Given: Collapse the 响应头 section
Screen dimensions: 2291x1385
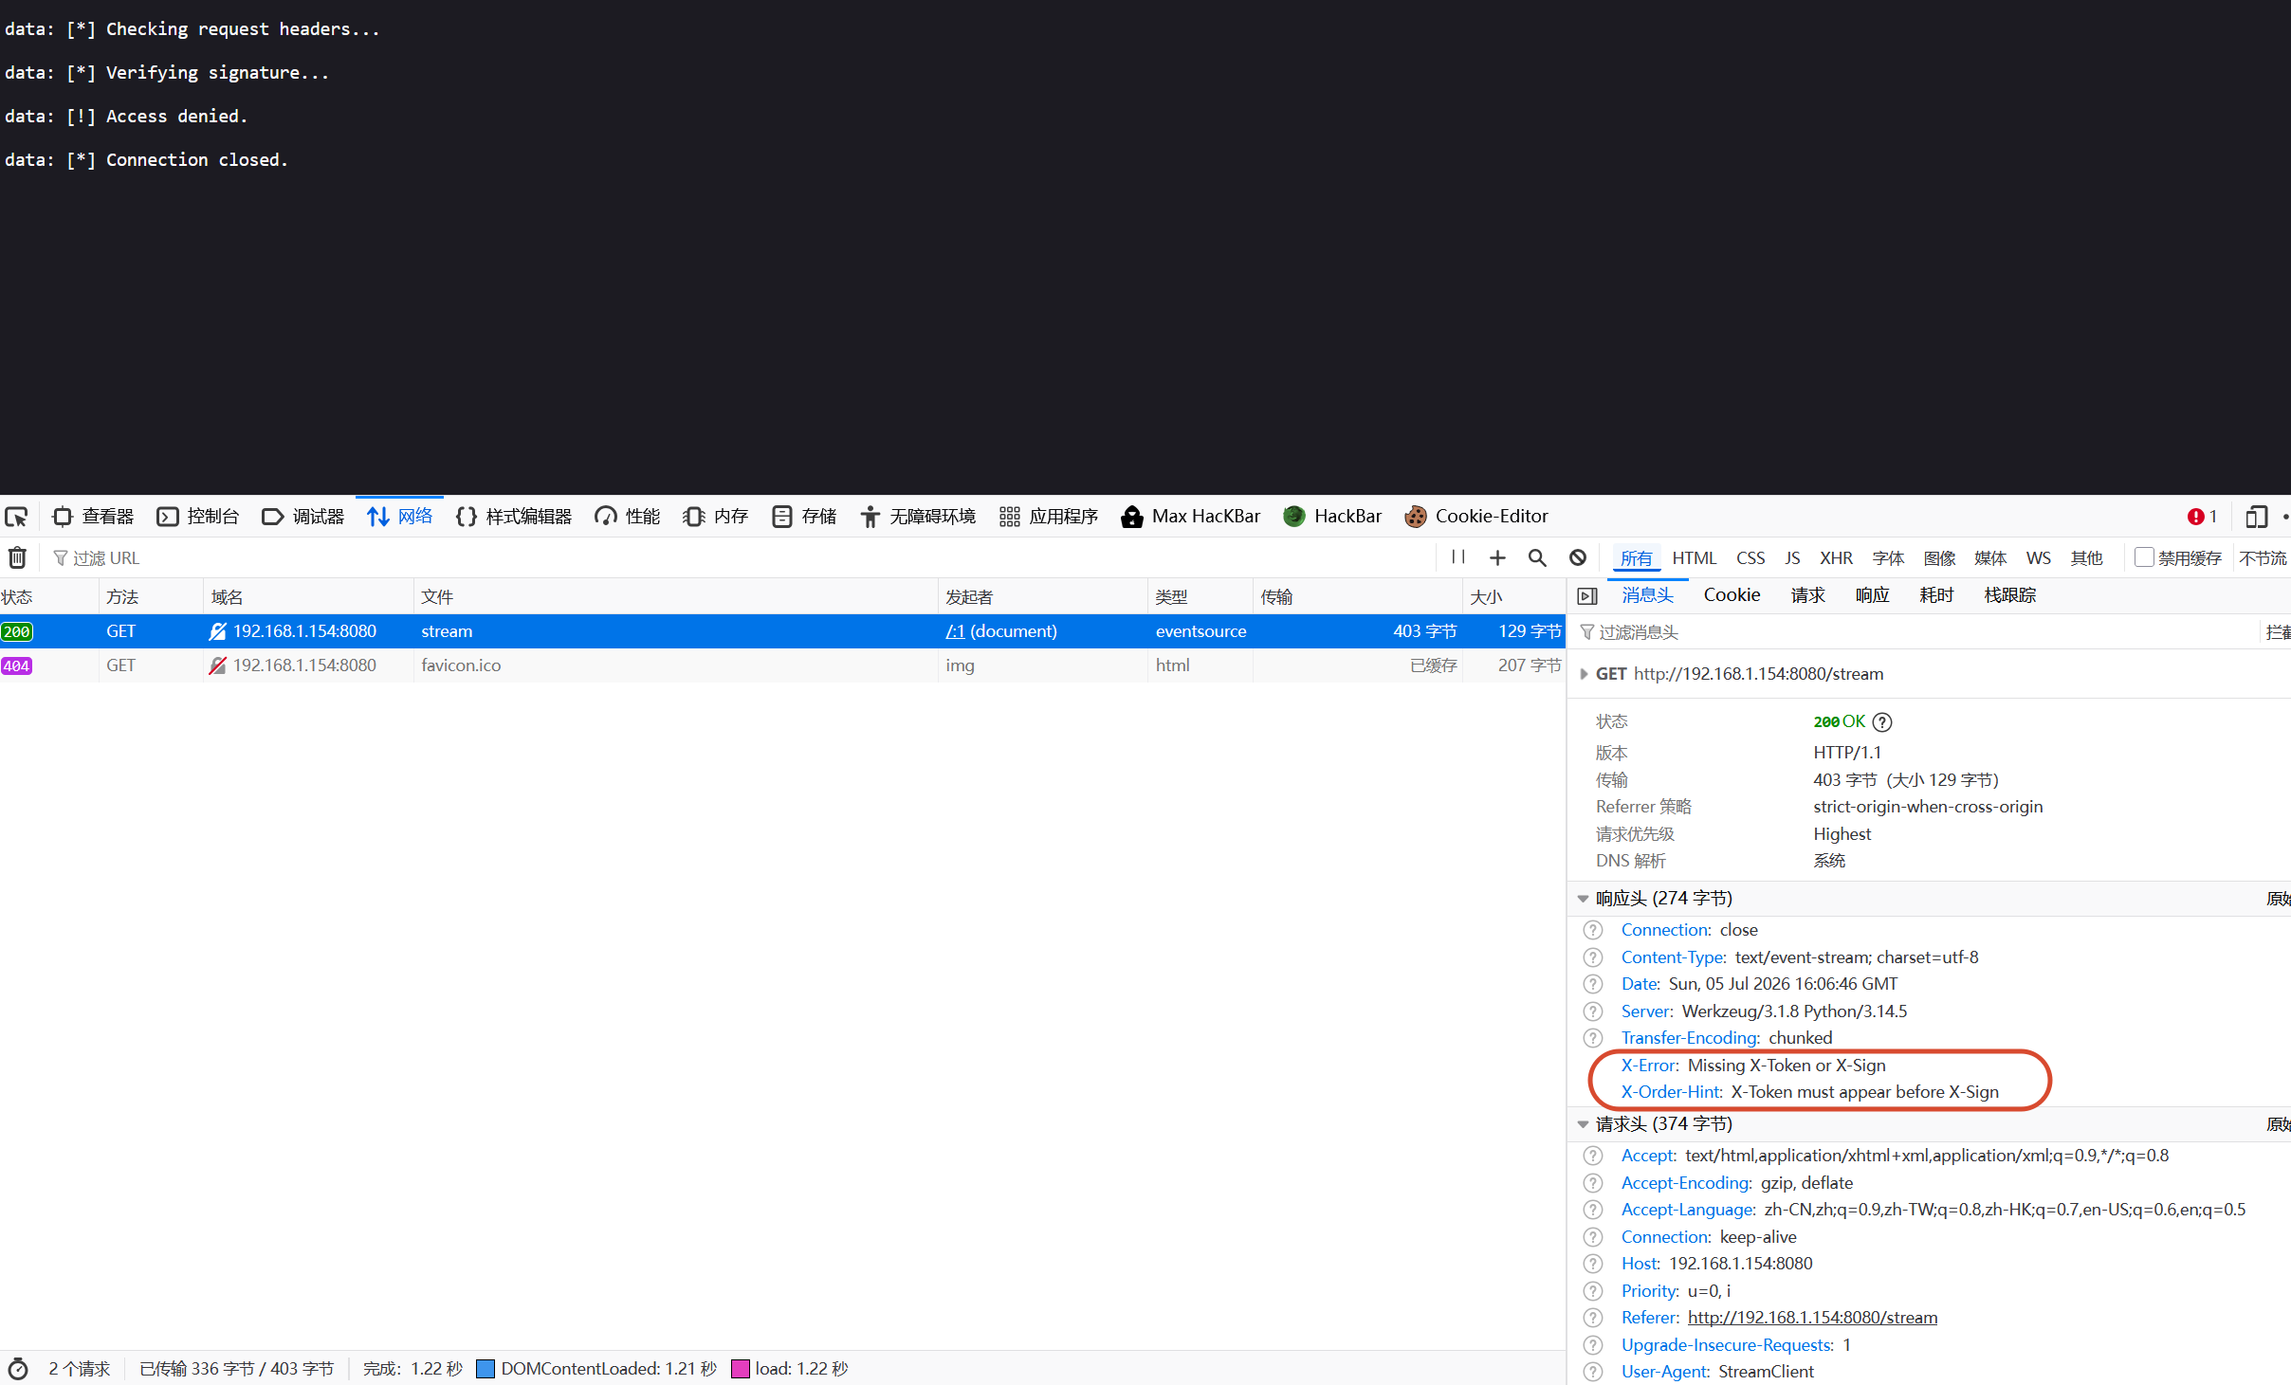Looking at the screenshot, I should point(1583,898).
